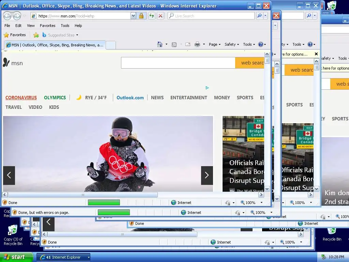Click in the front window's address bar
This screenshot has width=349, height=262.
(x=81, y=16)
